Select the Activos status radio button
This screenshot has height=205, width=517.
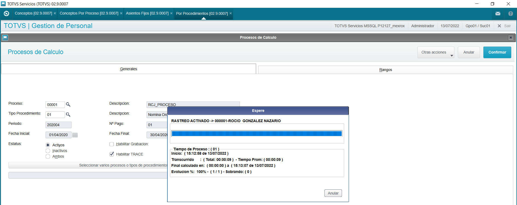click(x=48, y=145)
